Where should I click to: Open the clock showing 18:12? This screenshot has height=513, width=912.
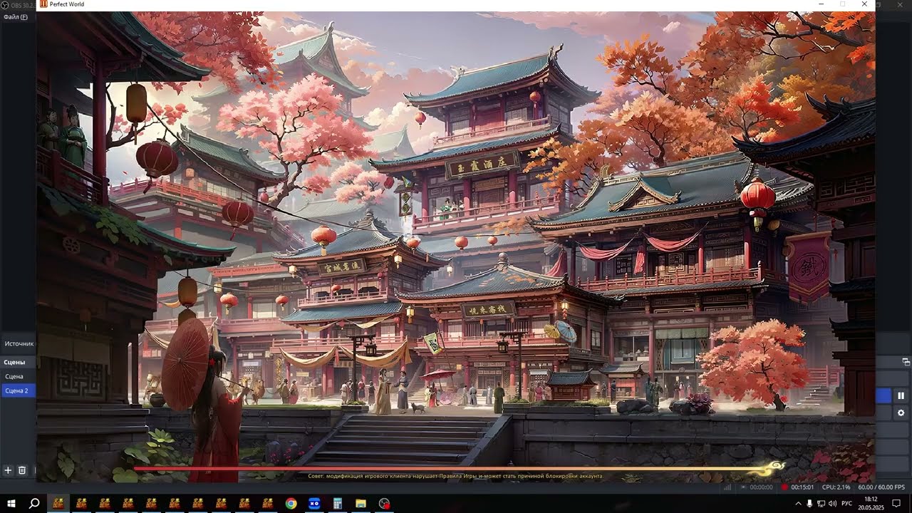point(871,504)
